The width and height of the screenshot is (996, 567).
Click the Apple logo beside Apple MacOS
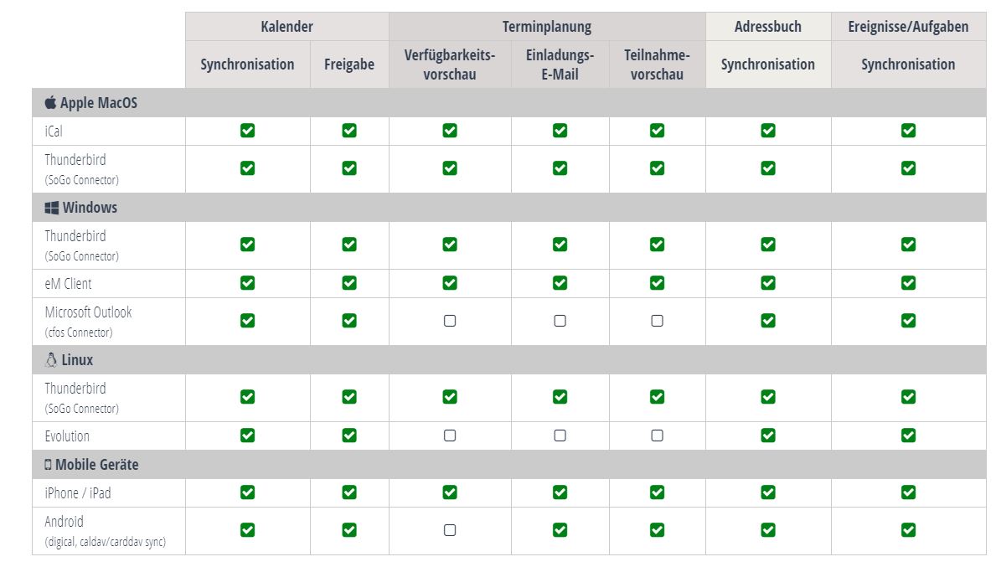pyautogui.click(x=50, y=103)
